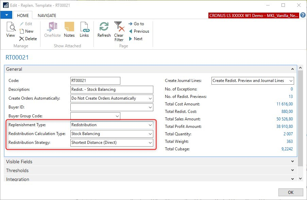
Task: Open the Create Journal Lines dropdown
Action: (x=291, y=81)
